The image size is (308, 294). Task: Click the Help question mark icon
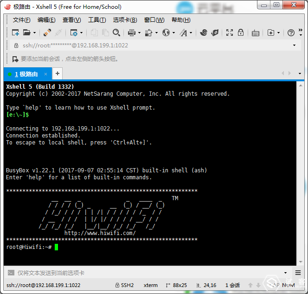tap(291, 33)
